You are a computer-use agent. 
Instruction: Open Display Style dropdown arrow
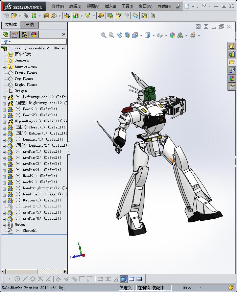pos(153,35)
